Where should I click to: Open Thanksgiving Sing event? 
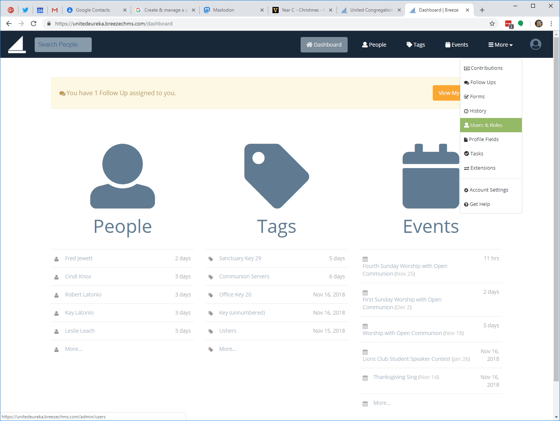pos(406,377)
